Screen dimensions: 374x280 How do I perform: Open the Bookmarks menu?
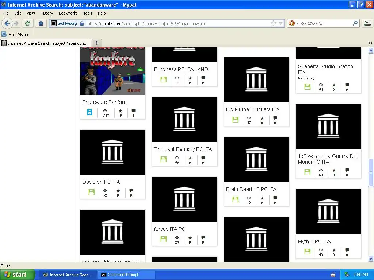(68, 13)
